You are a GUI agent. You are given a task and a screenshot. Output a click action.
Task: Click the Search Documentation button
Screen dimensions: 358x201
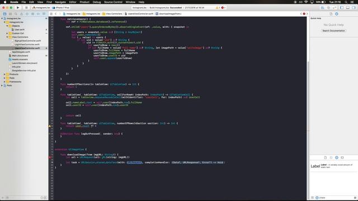333,31
